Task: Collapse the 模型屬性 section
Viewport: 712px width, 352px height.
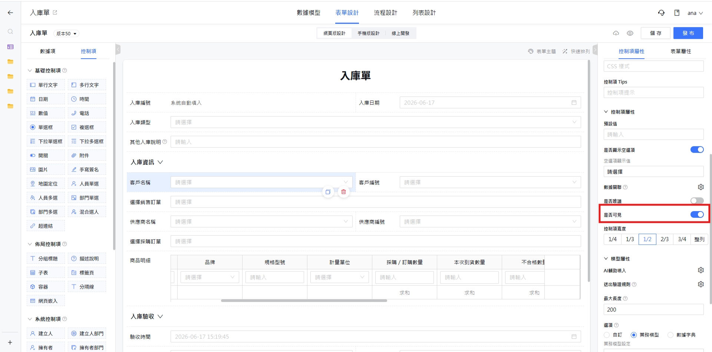Action: (606, 259)
